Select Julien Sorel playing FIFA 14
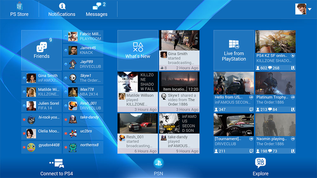Viewport: 317px width, 178px height. (42, 106)
